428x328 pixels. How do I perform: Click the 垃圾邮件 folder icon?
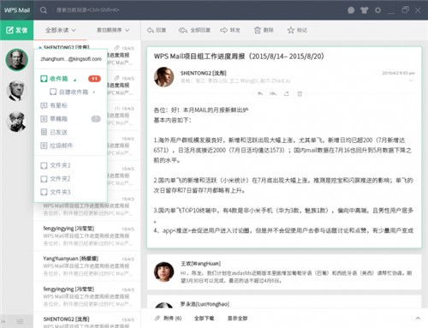(x=44, y=146)
